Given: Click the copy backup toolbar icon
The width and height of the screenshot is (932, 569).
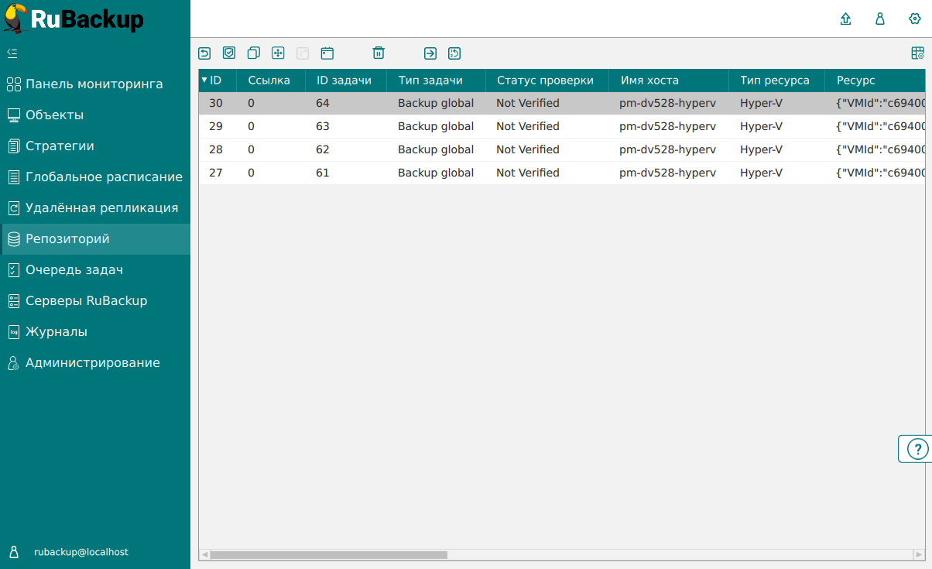Looking at the screenshot, I should tap(253, 53).
